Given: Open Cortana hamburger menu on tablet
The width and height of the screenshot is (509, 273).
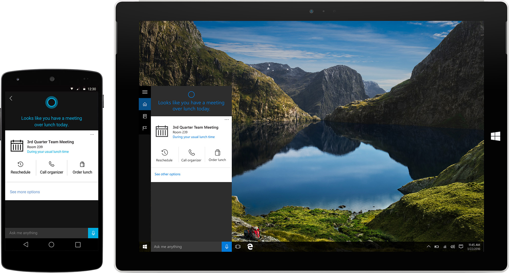Looking at the screenshot, I should pyautogui.click(x=145, y=92).
